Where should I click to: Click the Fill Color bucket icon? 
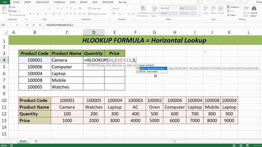click(x=54, y=14)
